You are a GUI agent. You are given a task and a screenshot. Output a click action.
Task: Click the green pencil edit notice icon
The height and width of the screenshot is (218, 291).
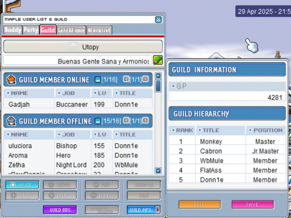158,61
